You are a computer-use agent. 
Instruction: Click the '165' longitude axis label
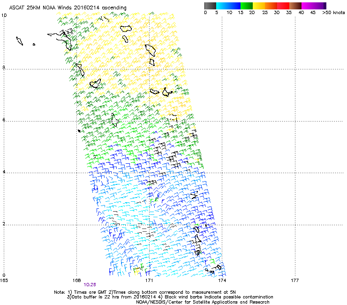click(4, 281)
